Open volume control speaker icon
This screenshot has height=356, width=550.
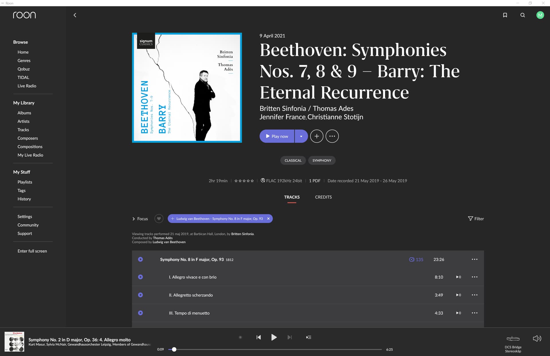[x=537, y=339]
